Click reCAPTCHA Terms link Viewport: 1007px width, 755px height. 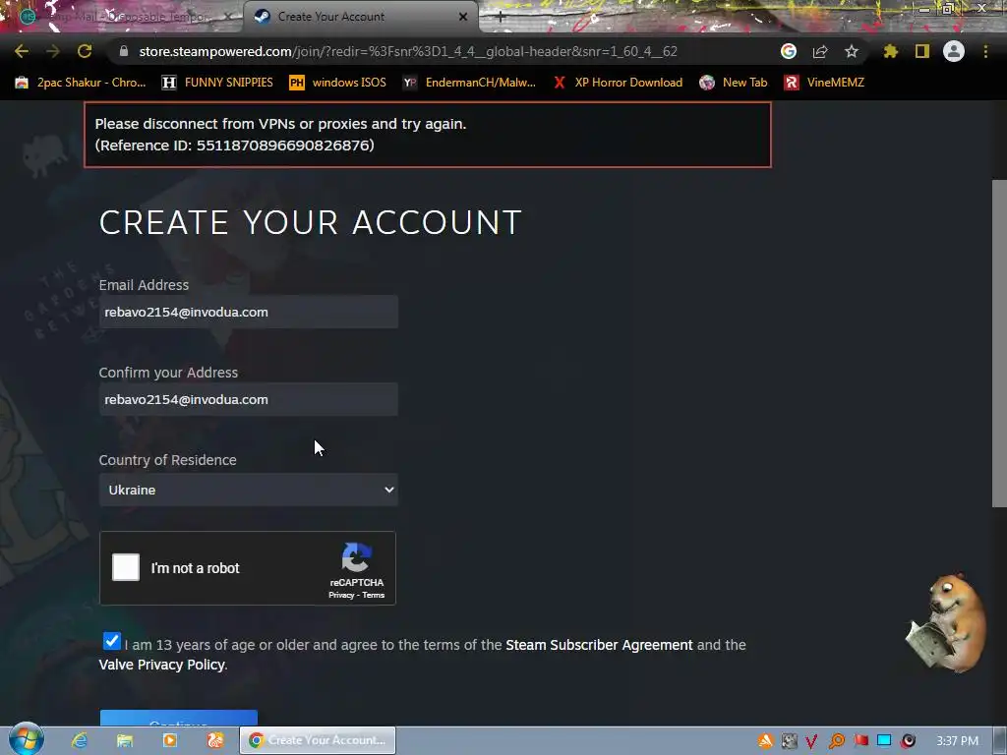point(374,595)
